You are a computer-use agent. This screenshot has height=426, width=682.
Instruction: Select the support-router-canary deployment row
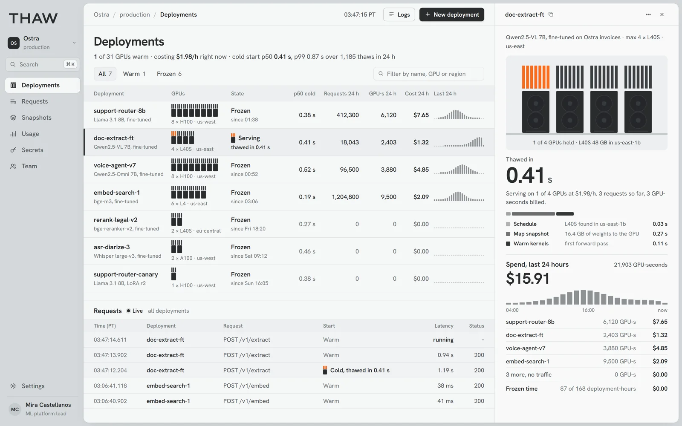[289, 279]
